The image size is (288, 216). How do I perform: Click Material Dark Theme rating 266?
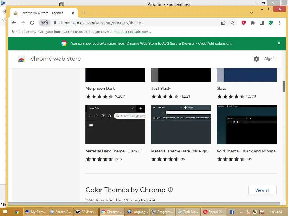[103, 159]
